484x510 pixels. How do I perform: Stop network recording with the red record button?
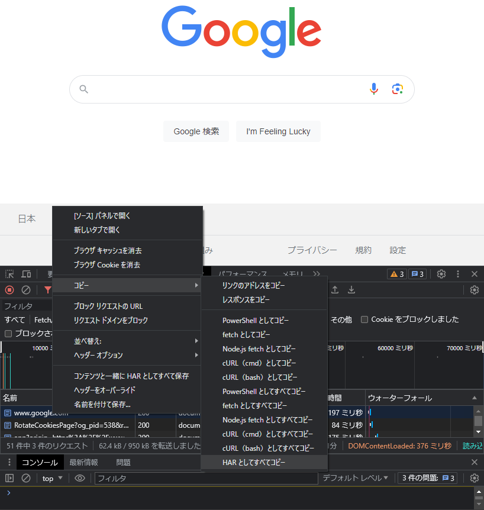tap(9, 290)
